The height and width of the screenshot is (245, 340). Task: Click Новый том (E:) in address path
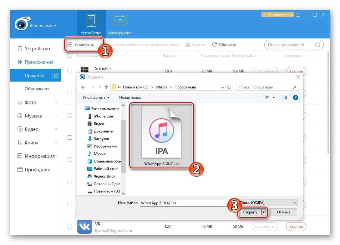click(135, 87)
